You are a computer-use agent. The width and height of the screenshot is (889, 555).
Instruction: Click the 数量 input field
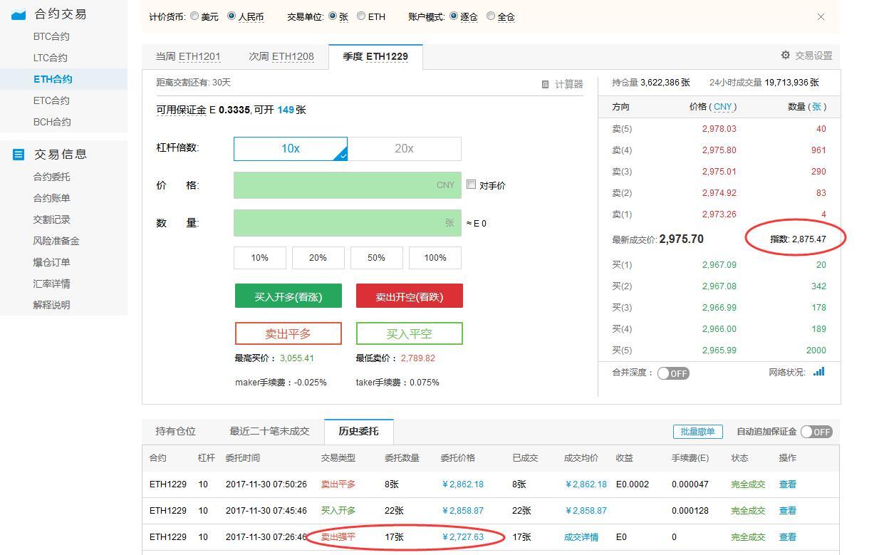347,223
